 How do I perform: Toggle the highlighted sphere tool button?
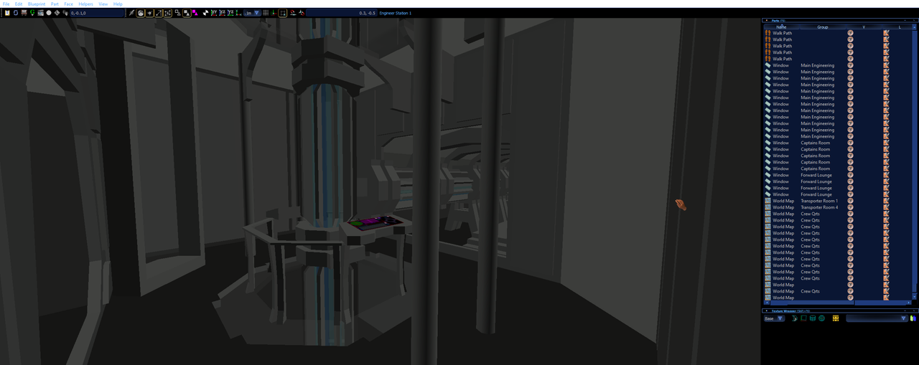pyautogui.click(x=141, y=13)
